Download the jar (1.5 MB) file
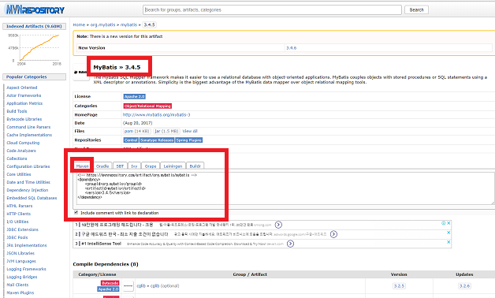This screenshot has width=495, height=298. pos(166,132)
